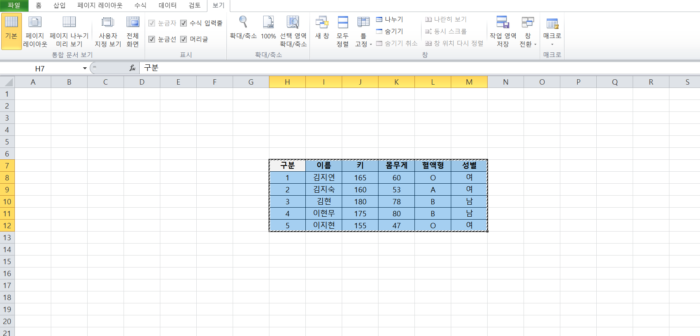Save workspace with 작업 영역 저장
700x336 pixels.
click(503, 31)
